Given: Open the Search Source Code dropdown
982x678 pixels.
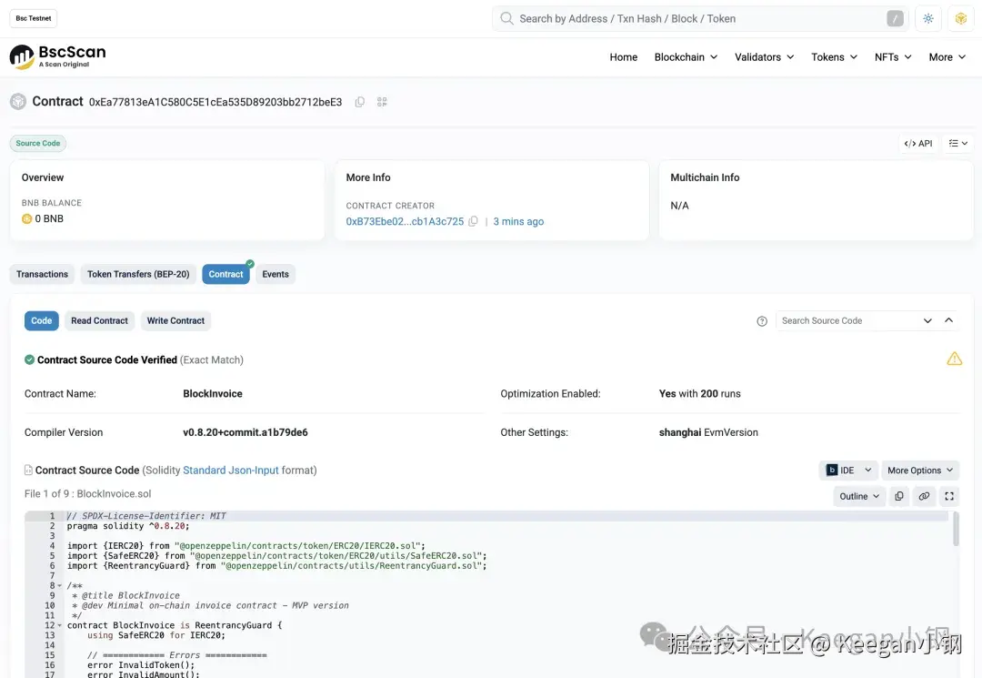Looking at the screenshot, I should click(x=927, y=321).
